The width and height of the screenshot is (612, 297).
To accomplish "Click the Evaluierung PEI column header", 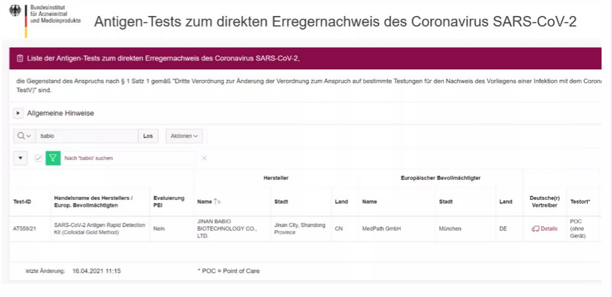I will point(168,201).
